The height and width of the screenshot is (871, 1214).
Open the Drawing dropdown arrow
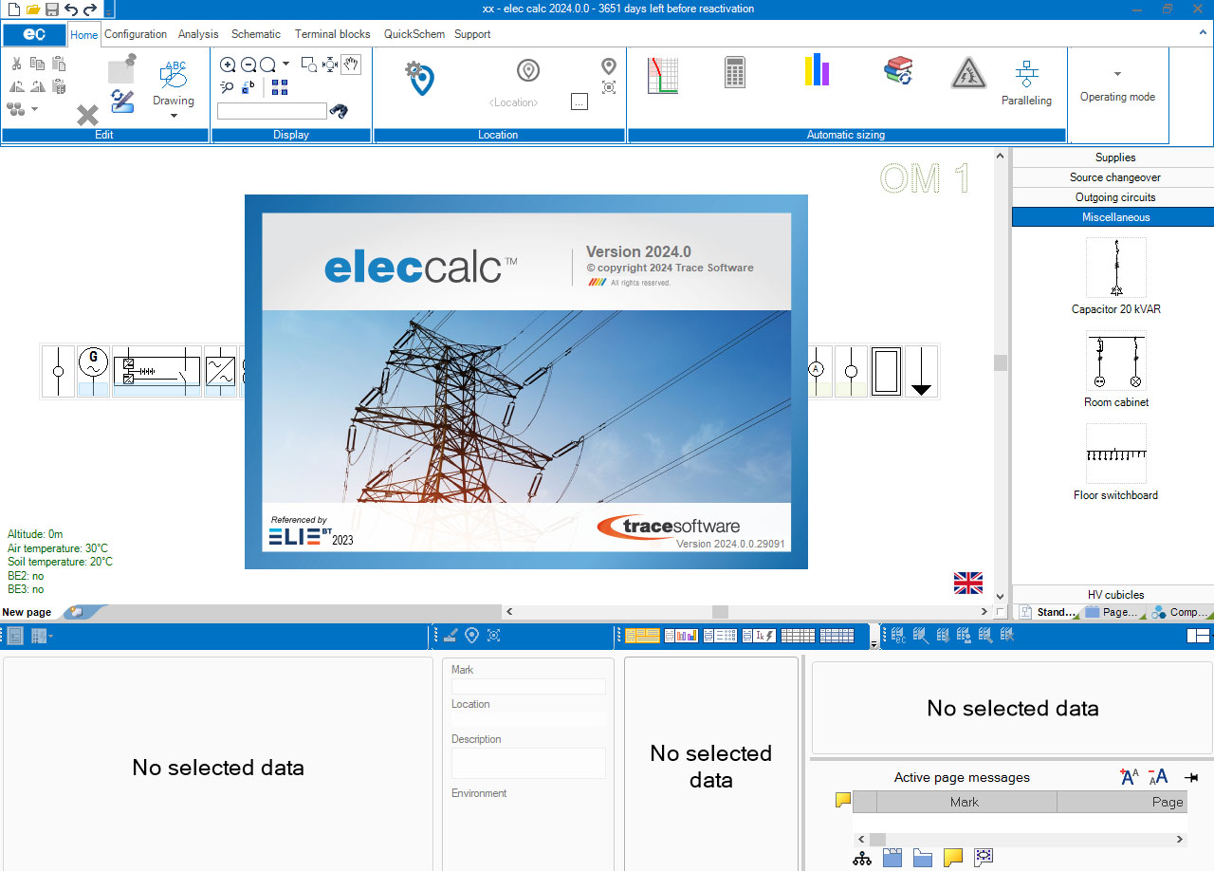(174, 117)
